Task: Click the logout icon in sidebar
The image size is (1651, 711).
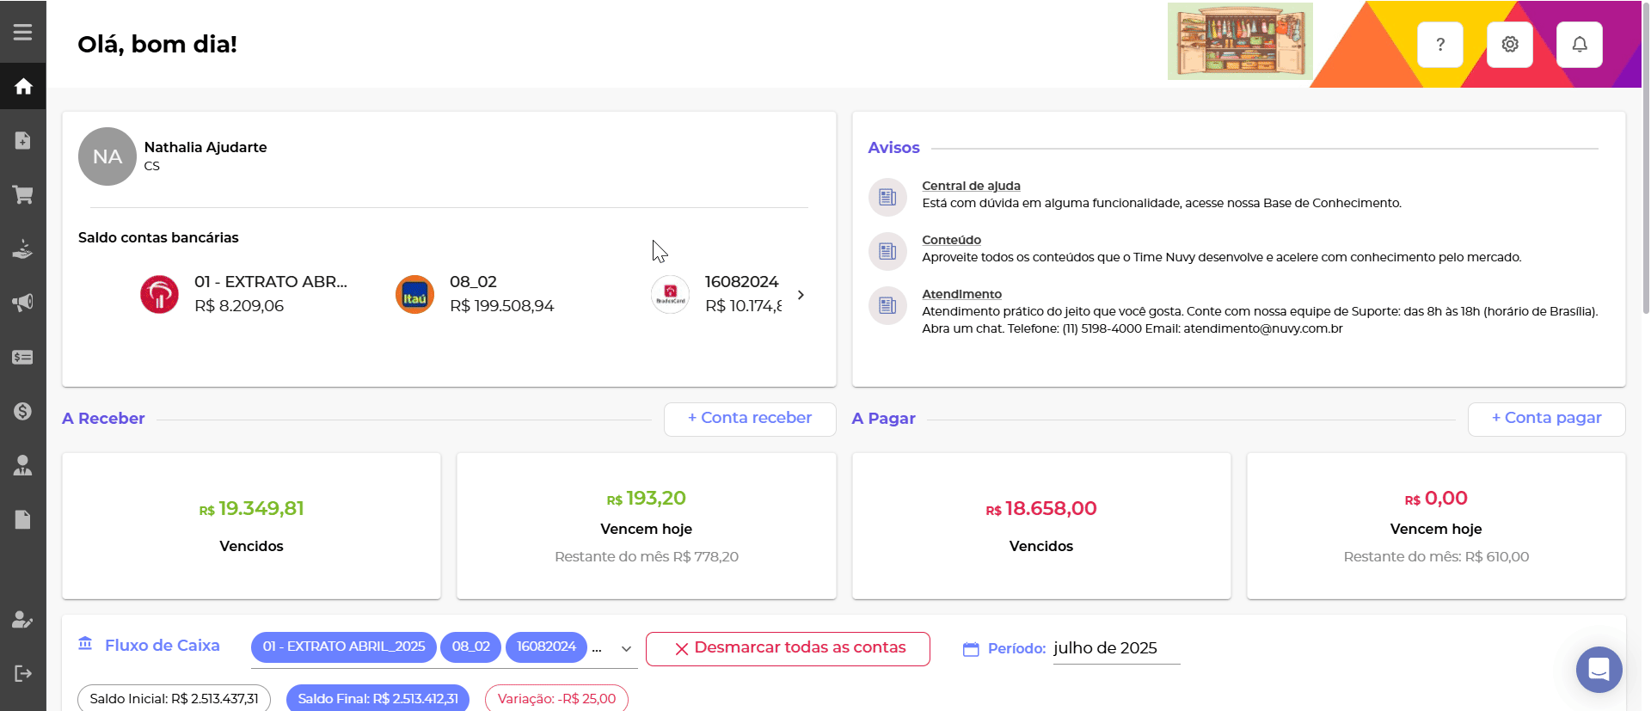Action: coord(23,673)
